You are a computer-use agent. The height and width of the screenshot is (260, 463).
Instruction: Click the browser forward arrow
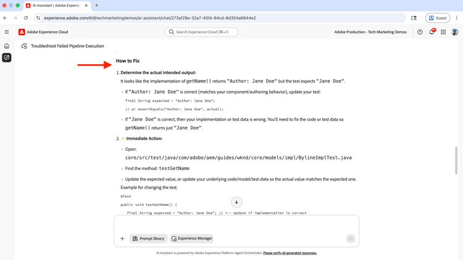pos(15,18)
